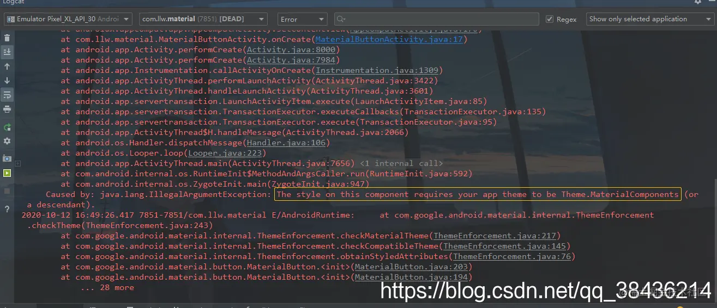717x308 pixels.
Task: Open the ZygoteInit.java:947 link
Action: (318, 184)
